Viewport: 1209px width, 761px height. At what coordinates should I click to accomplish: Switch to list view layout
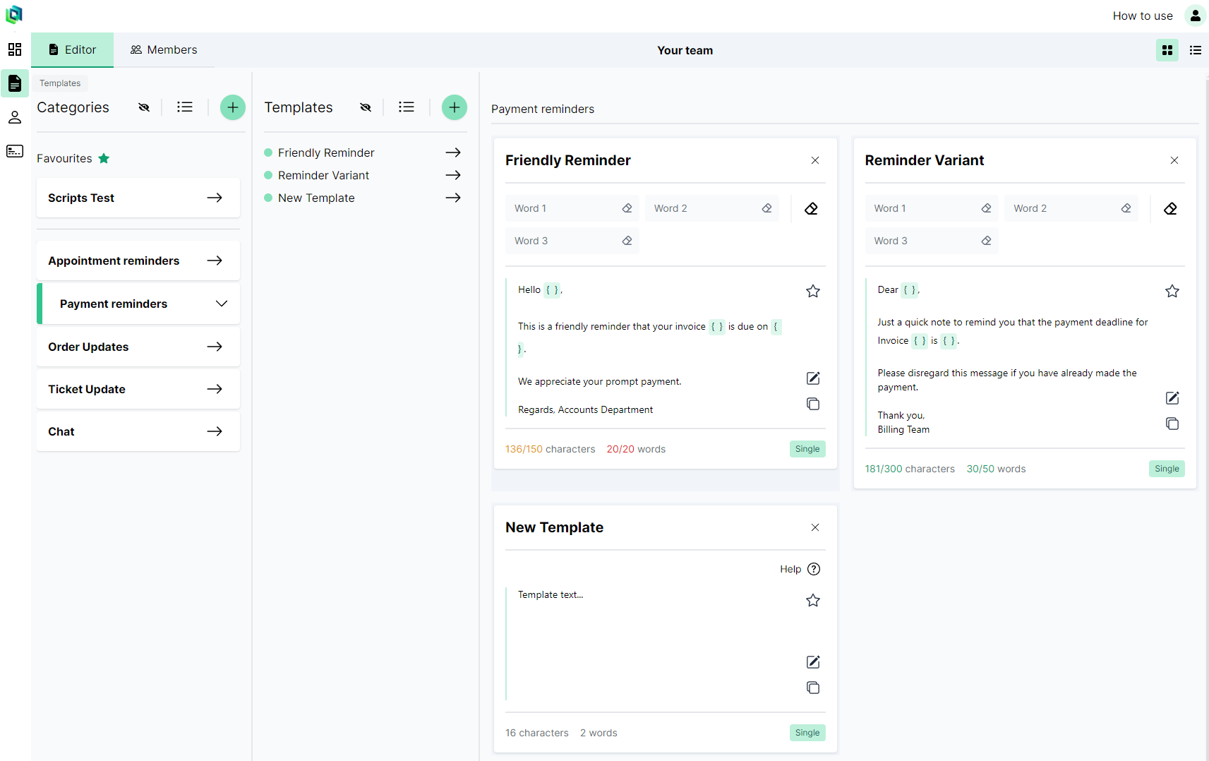click(x=1196, y=50)
